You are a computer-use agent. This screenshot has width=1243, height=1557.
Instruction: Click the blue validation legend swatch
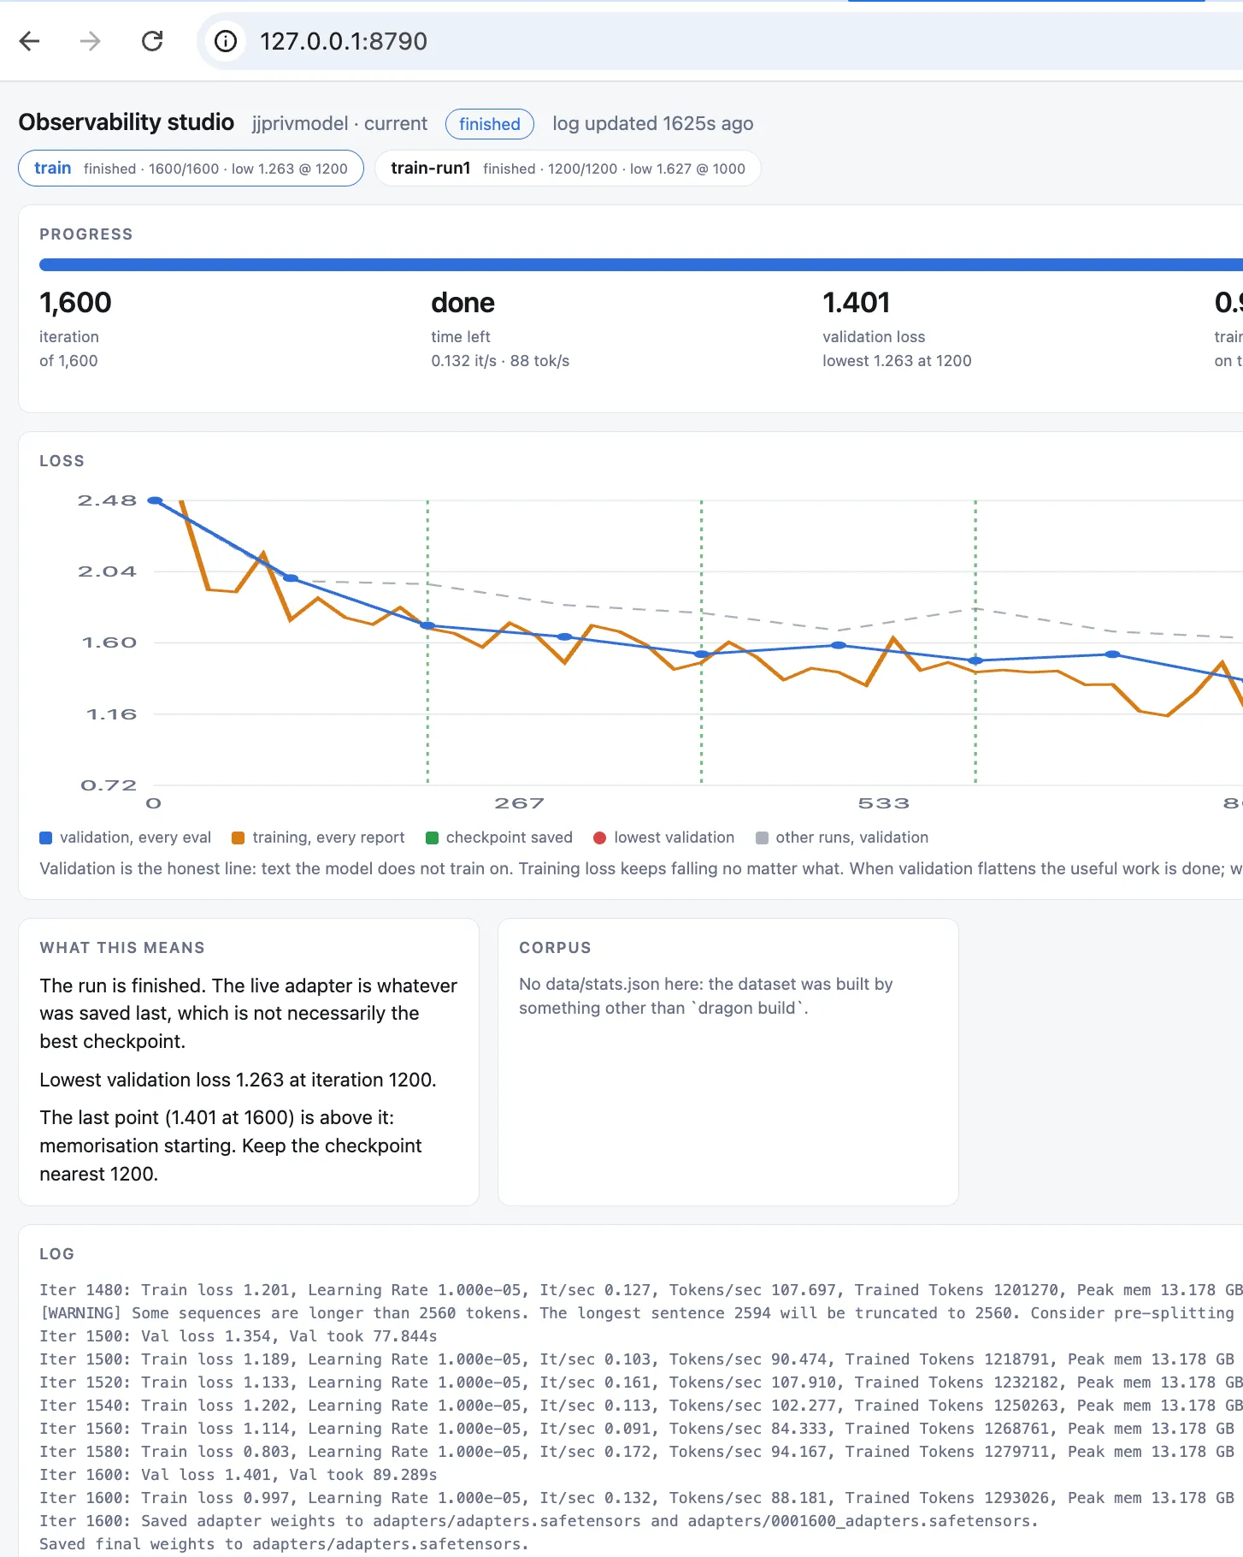[46, 838]
